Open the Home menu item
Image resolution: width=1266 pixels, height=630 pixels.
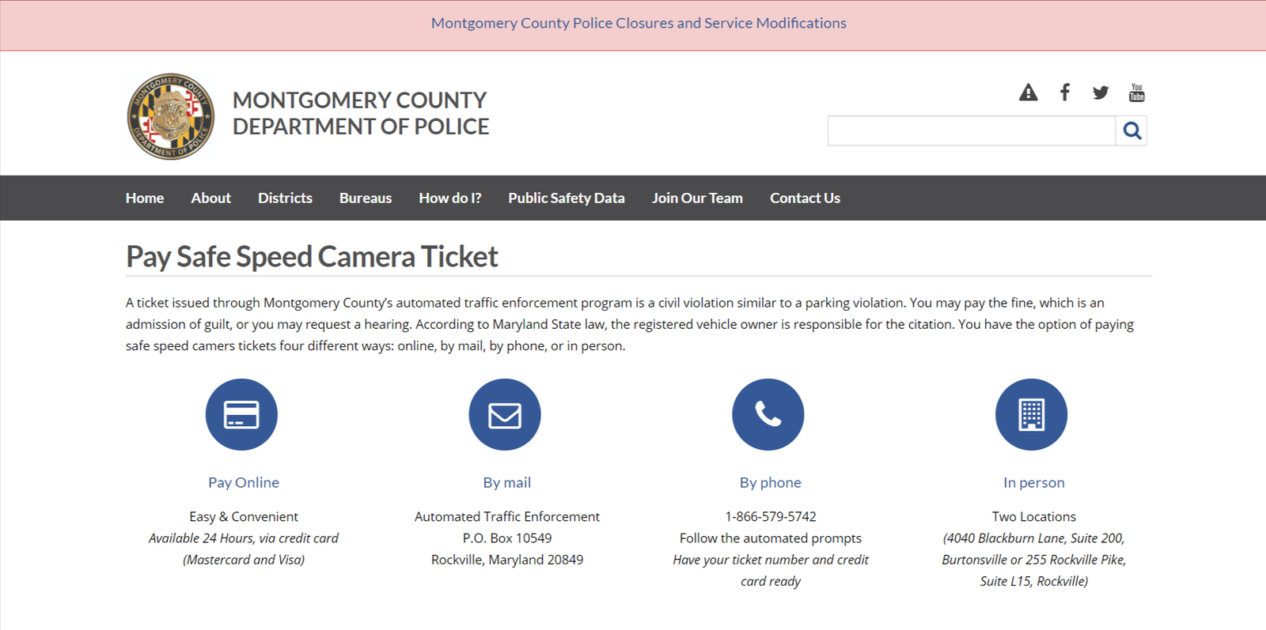click(145, 198)
